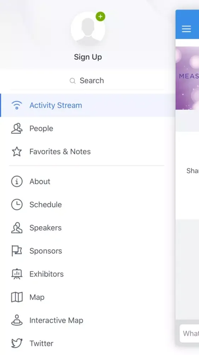Click the magnifying glass search icon
Viewport: 199px width, 355px height.
pyautogui.click(x=72, y=81)
